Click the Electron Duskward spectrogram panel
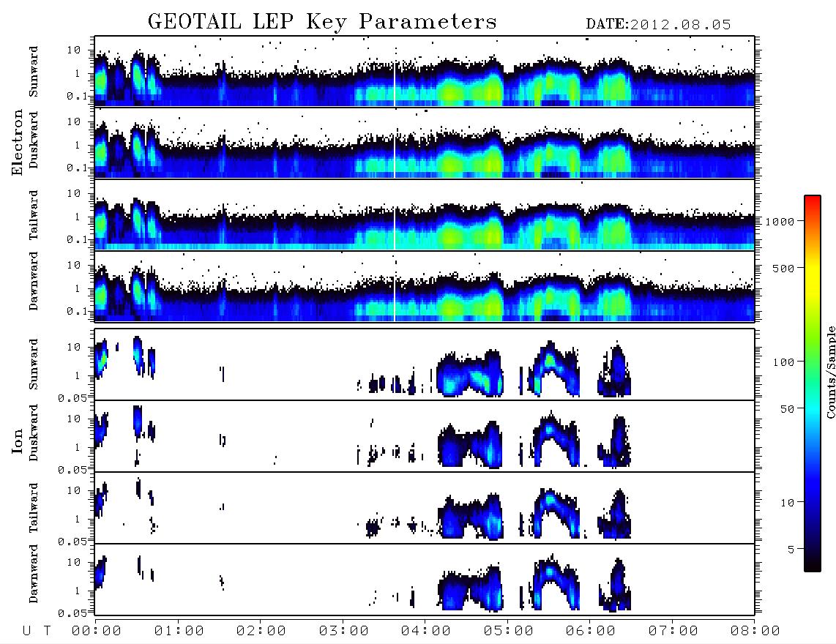This screenshot has height=644, width=836. [x=425, y=143]
